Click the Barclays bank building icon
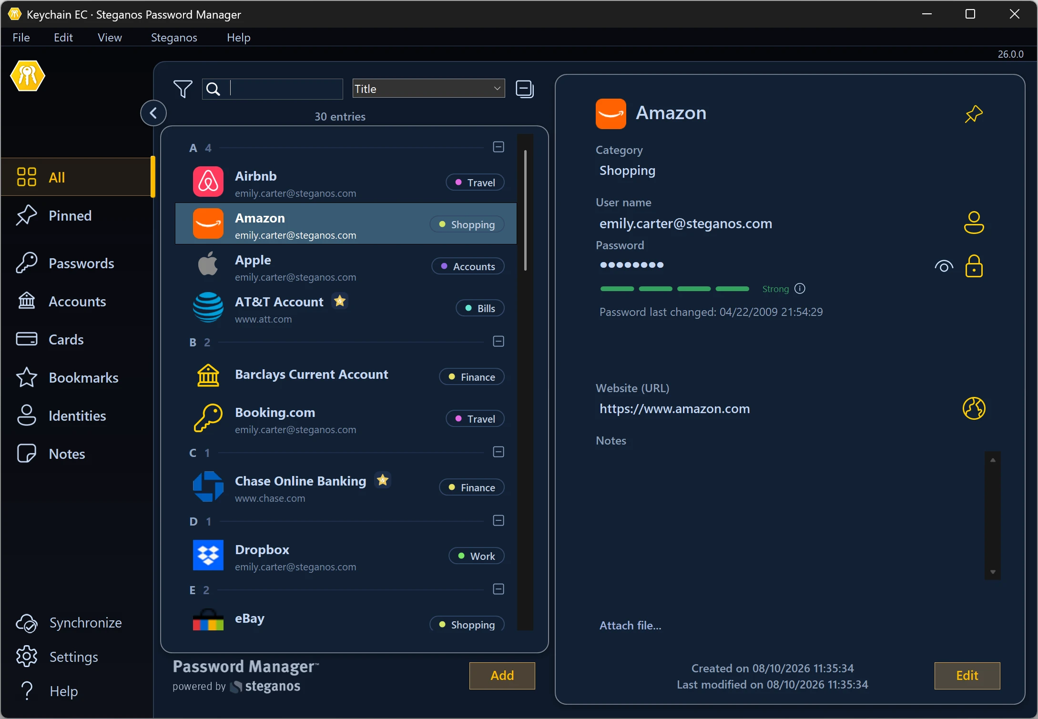This screenshot has width=1038, height=719. [208, 375]
